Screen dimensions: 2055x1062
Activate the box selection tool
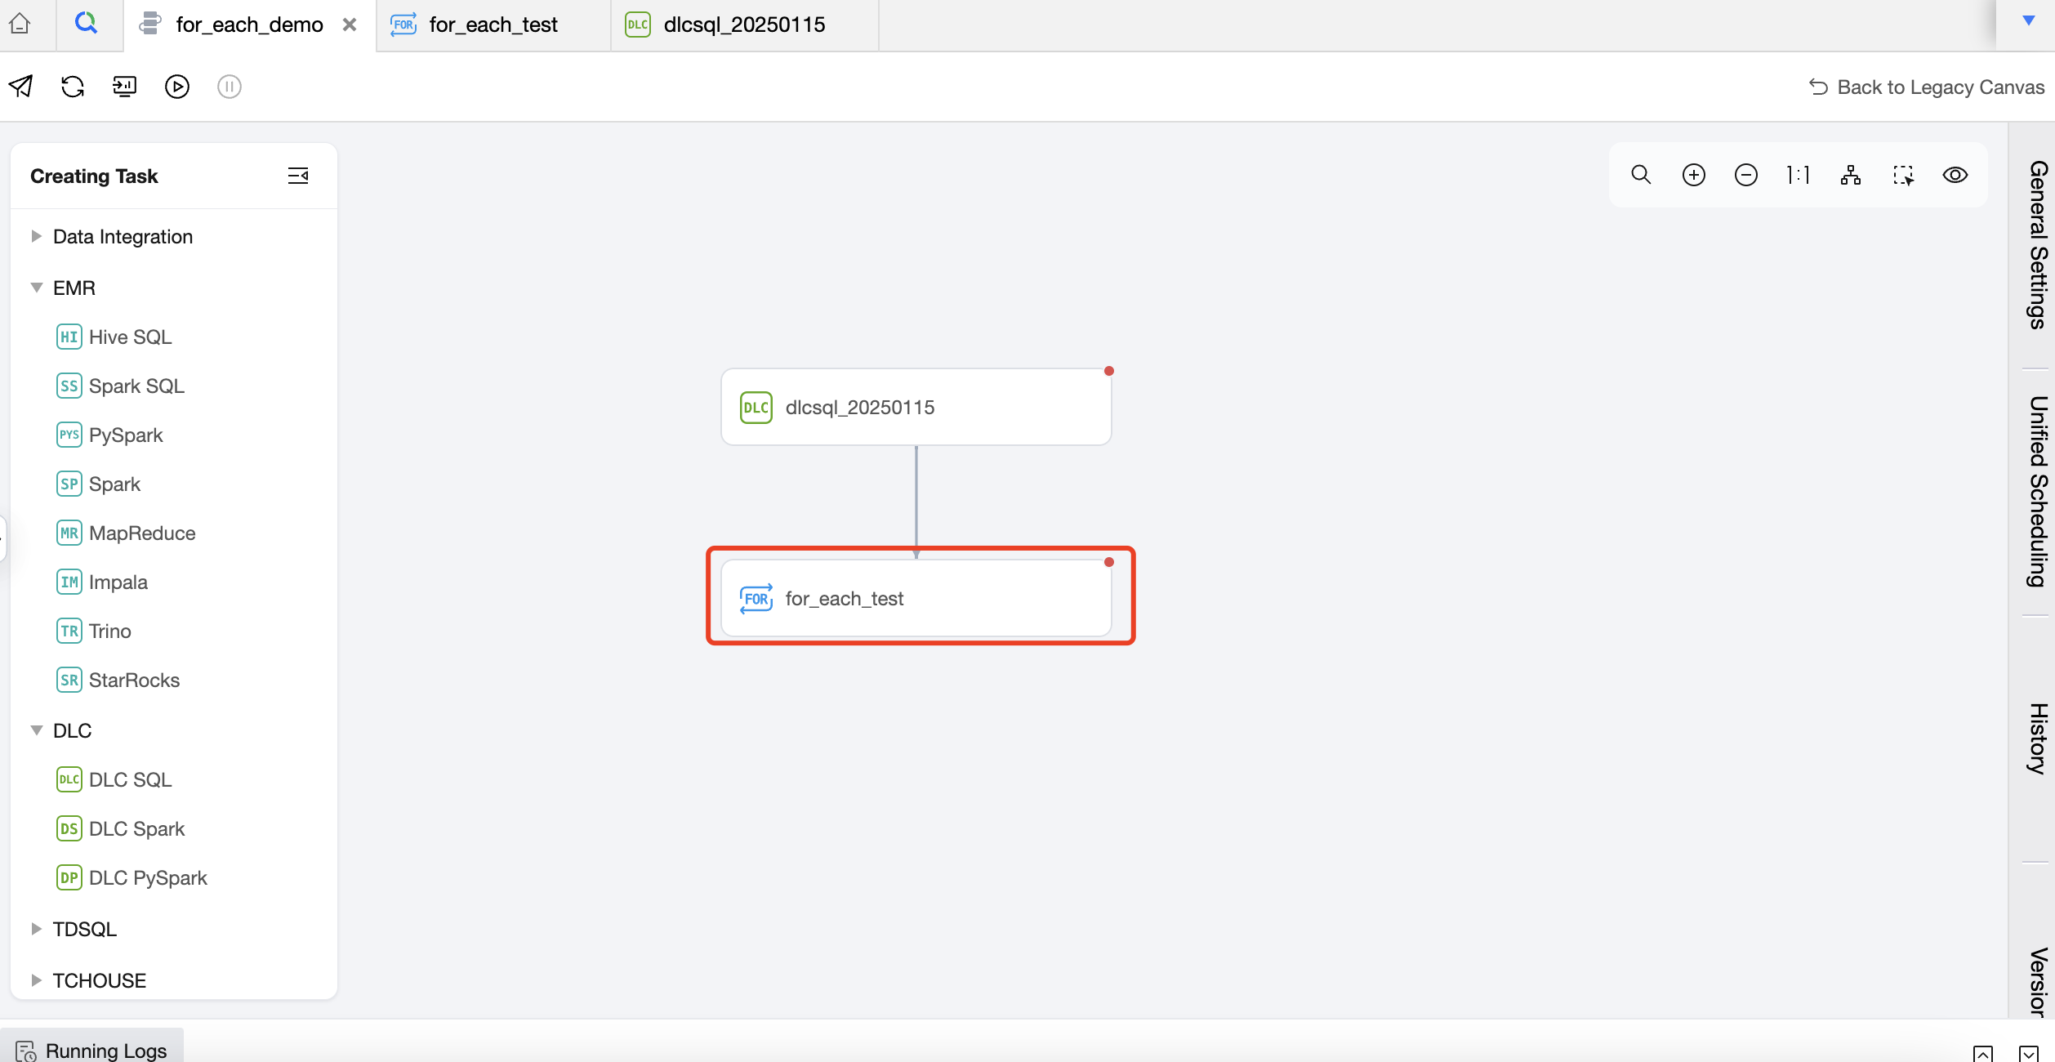1903,175
